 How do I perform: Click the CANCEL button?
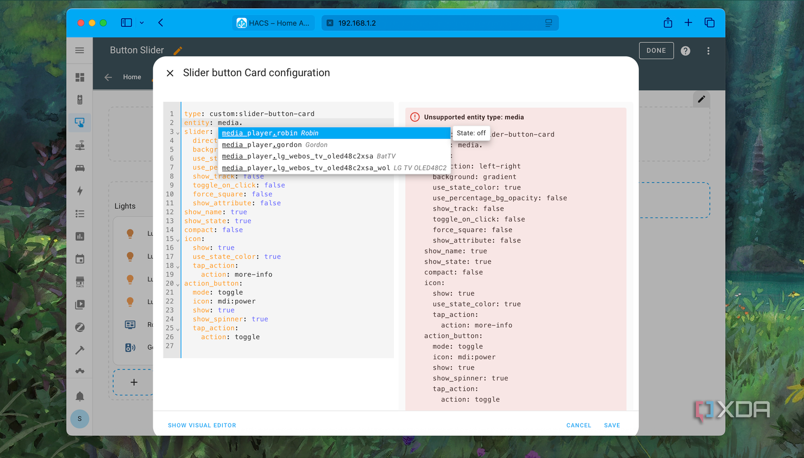pos(579,425)
